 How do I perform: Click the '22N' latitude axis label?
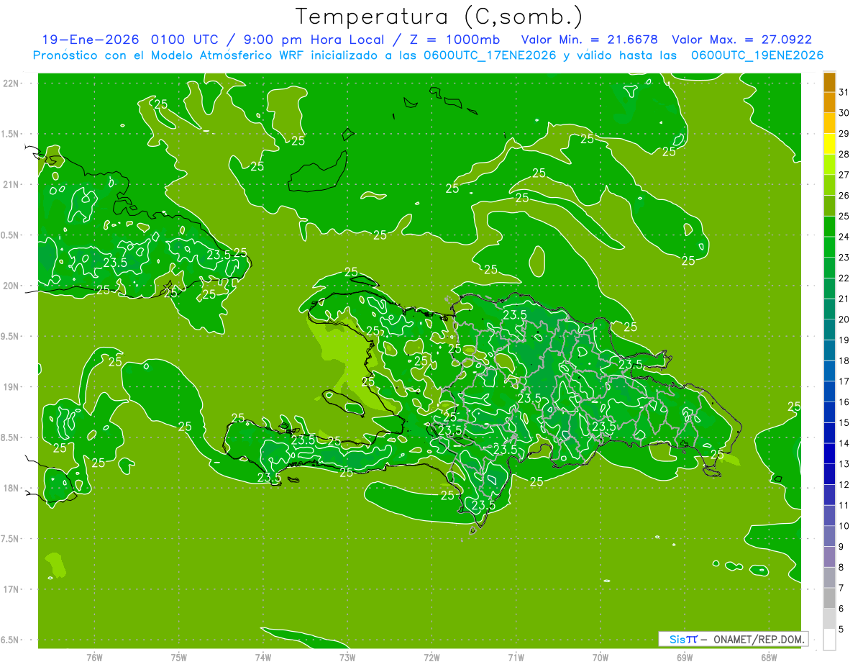[11, 83]
